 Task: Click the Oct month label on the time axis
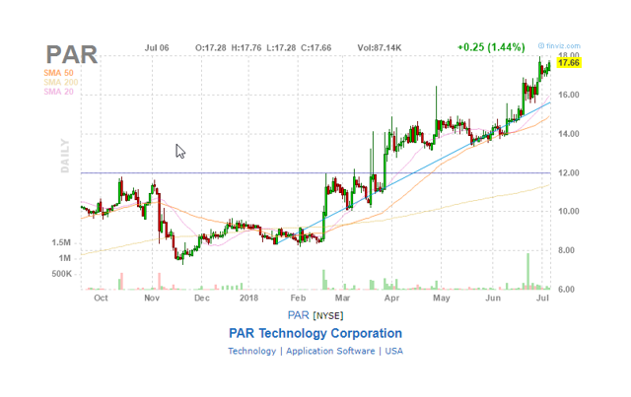pos(101,298)
